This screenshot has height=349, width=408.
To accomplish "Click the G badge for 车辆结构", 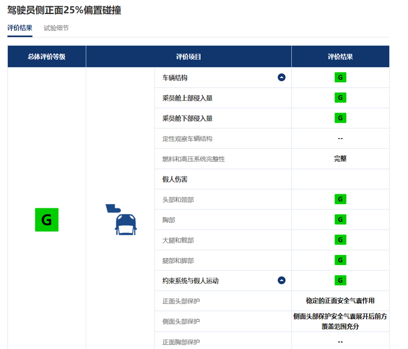I will coord(340,78).
